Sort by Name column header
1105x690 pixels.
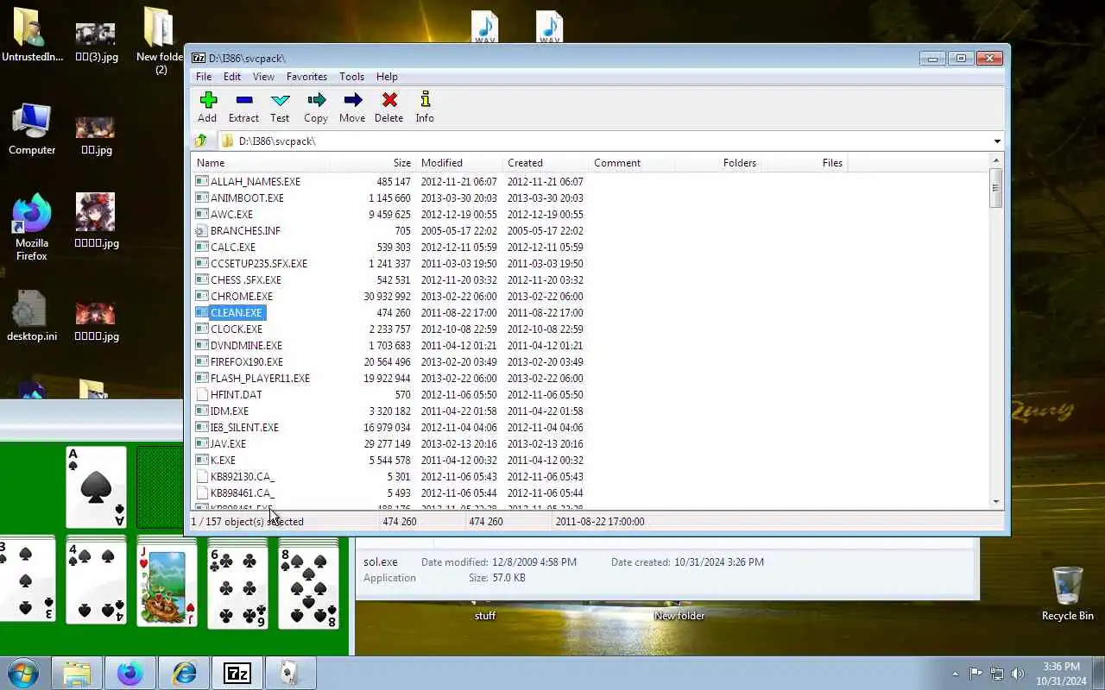[260, 163]
